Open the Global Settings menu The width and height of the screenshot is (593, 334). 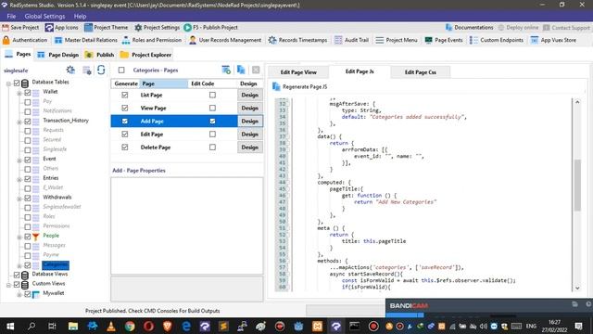point(44,17)
